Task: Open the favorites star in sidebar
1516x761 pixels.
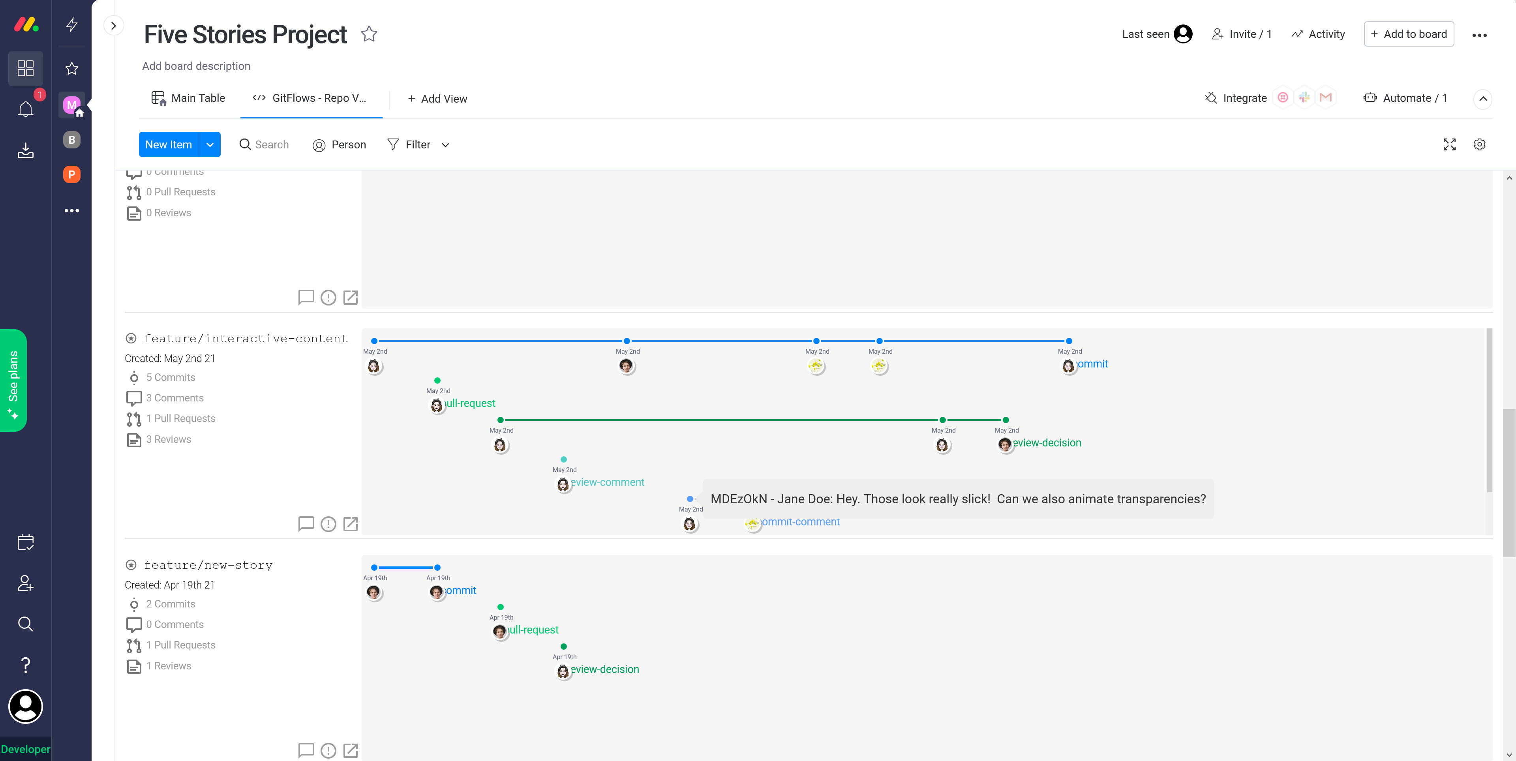Action: click(72, 68)
